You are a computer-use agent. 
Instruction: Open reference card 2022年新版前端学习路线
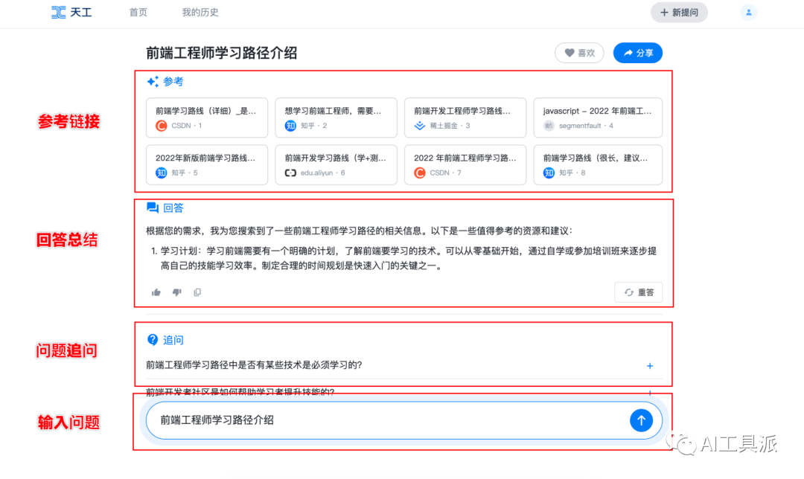207,165
